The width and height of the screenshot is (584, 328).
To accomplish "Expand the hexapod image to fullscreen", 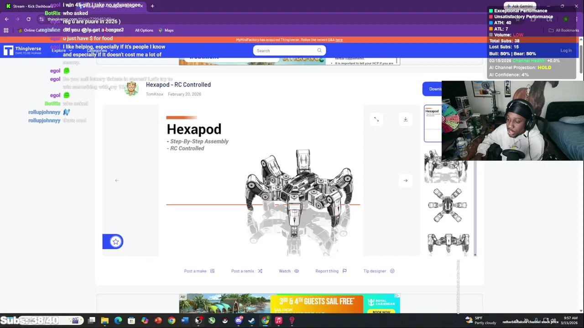I will pos(376,119).
